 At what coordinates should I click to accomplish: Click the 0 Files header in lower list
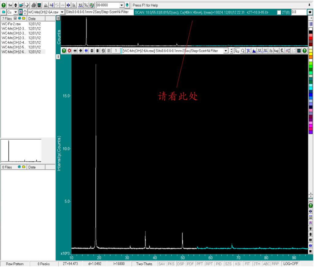[14, 167]
